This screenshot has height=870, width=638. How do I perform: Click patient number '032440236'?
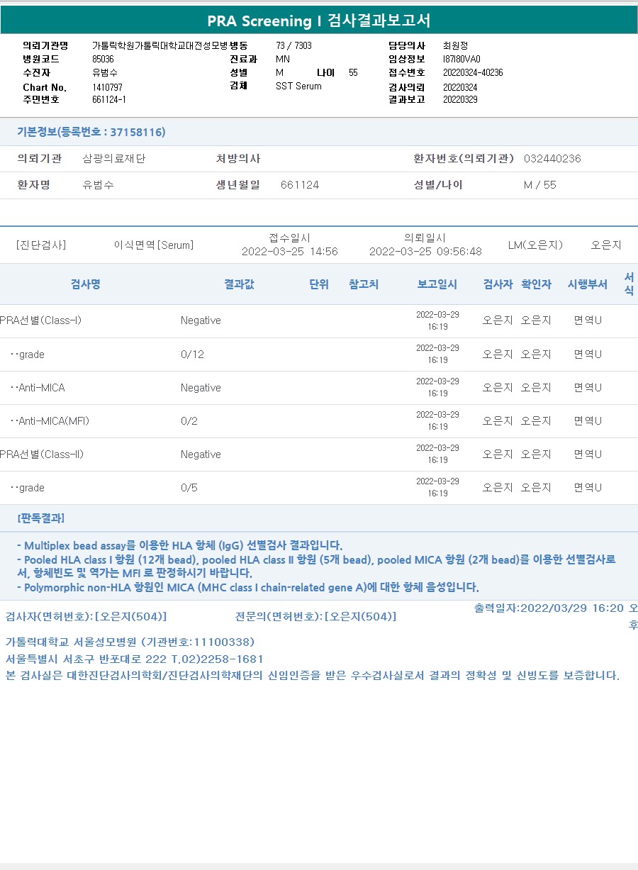[552, 158]
